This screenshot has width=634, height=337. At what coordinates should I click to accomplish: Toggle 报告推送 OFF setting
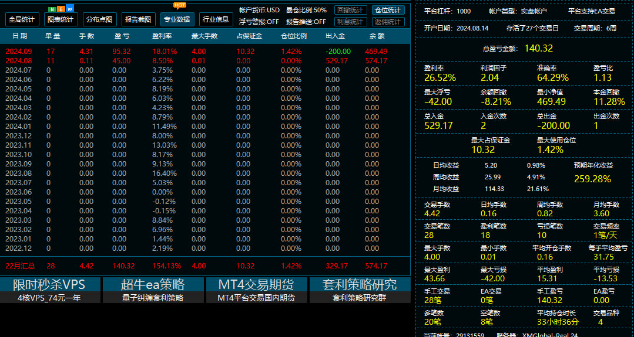coord(306,22)
